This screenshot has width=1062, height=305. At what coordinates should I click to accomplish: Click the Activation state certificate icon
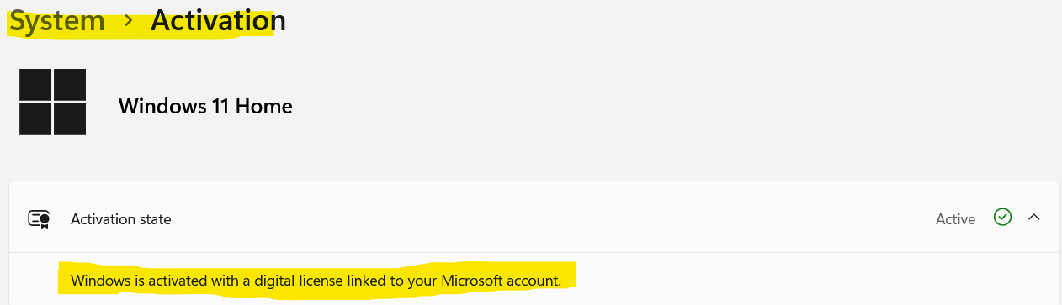[x=40, y=219]
